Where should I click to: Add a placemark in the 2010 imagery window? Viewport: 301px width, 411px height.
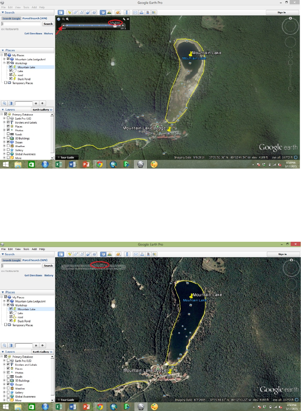(x=70, y=13)
